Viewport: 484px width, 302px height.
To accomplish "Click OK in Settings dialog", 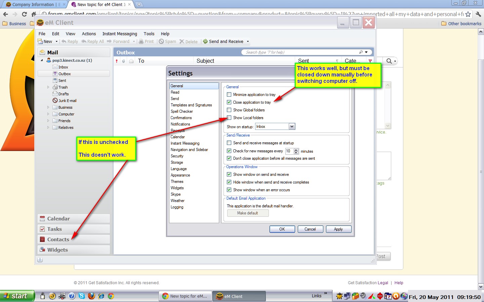I will [x=282, y=229].
